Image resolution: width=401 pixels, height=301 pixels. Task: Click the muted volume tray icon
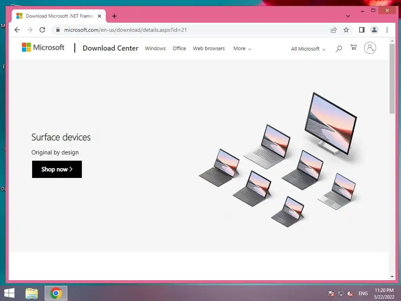click(x=350, y=294)
